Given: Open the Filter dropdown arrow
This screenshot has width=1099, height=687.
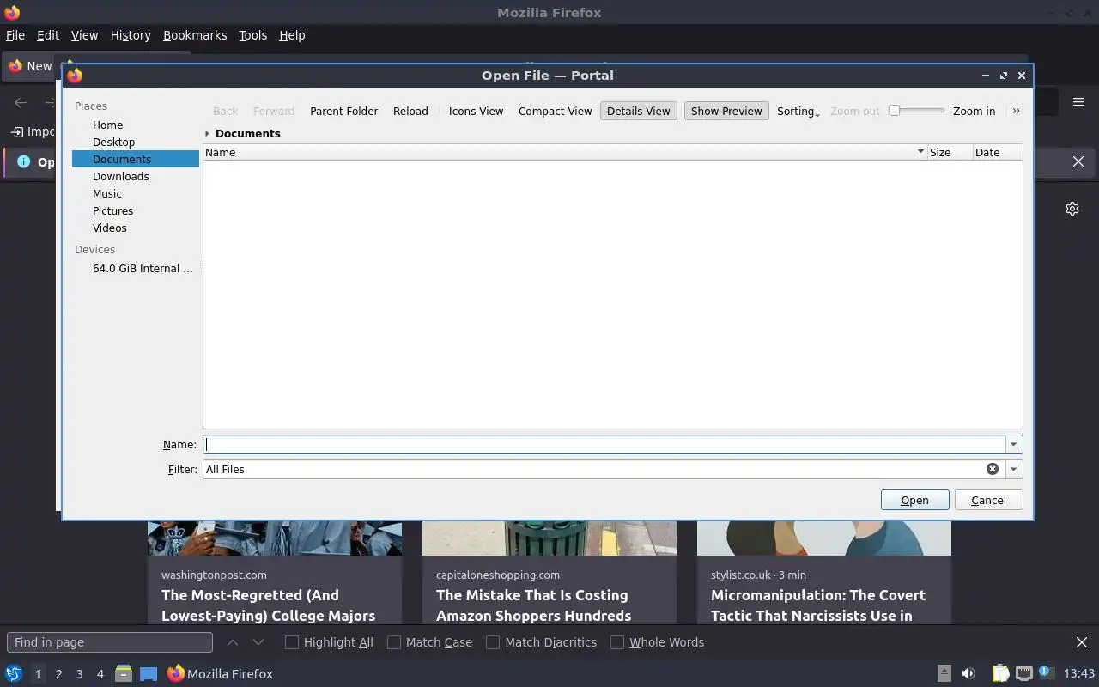Looking at the screenshot, I should (1014, 469).
